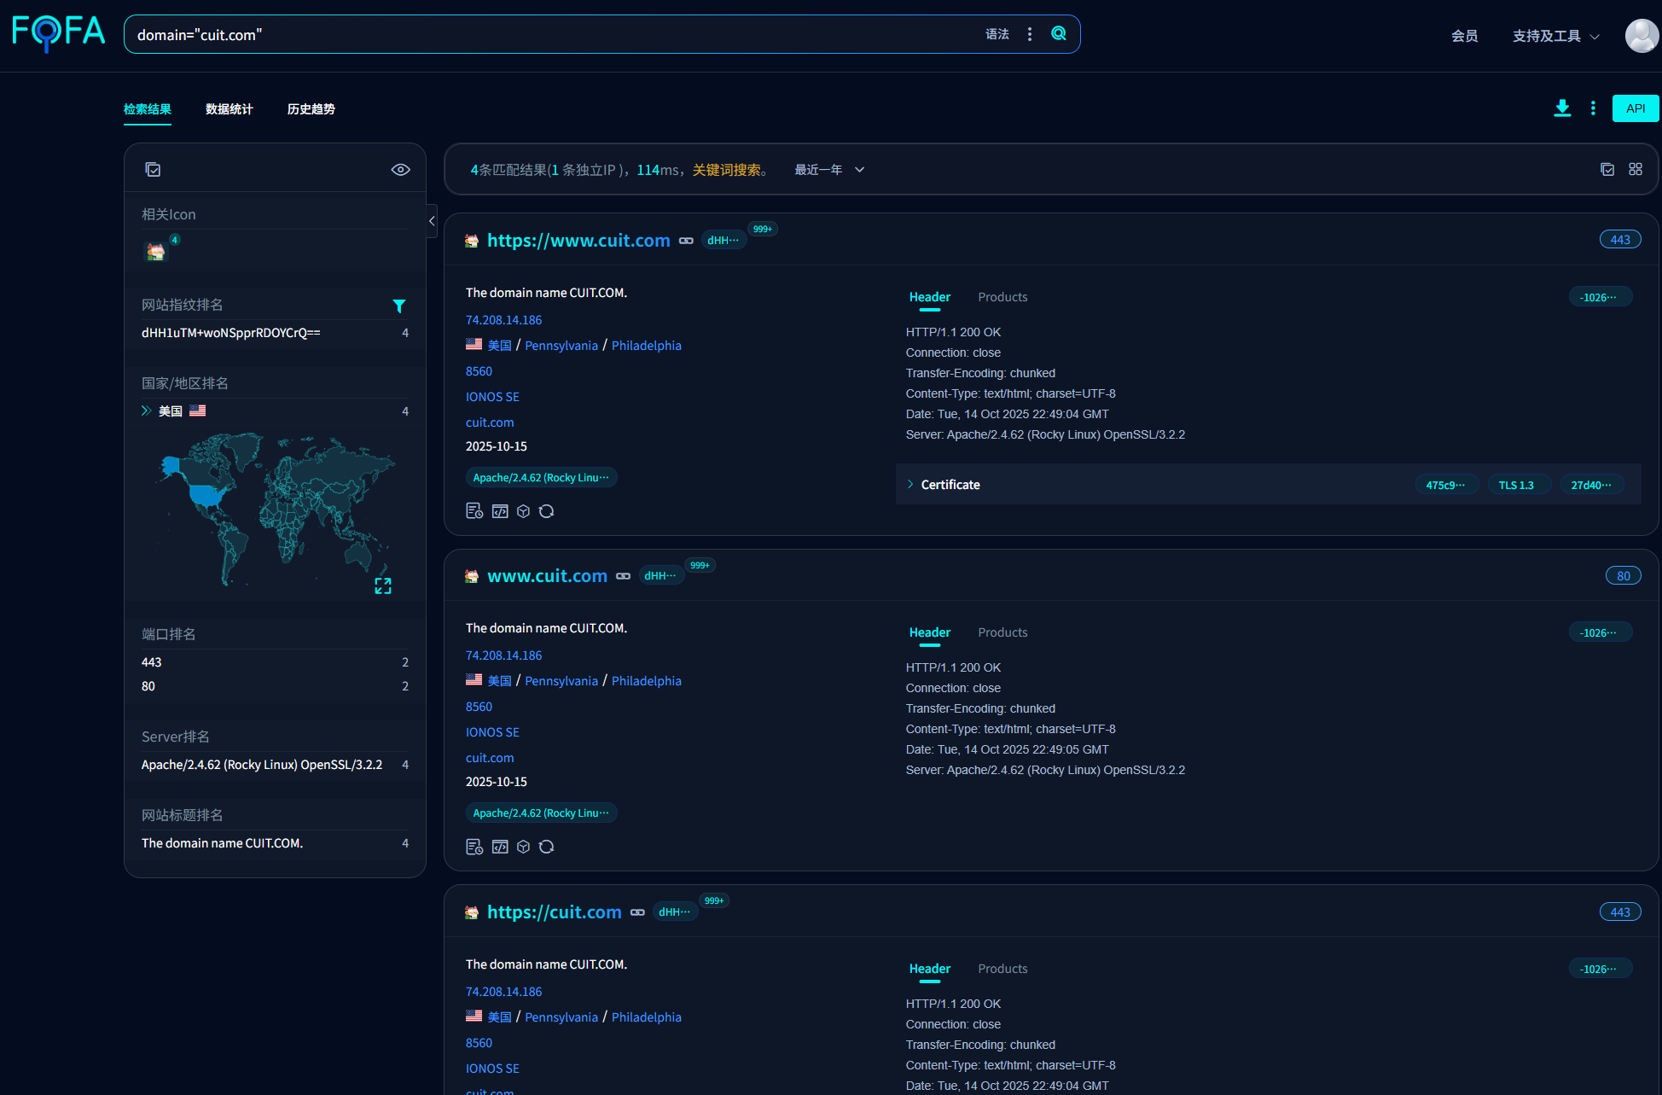Switch to 数据统计 tab
The width and height of the screenshot is (1662, 1095).
pyautogui.click(x=230, y=109)
